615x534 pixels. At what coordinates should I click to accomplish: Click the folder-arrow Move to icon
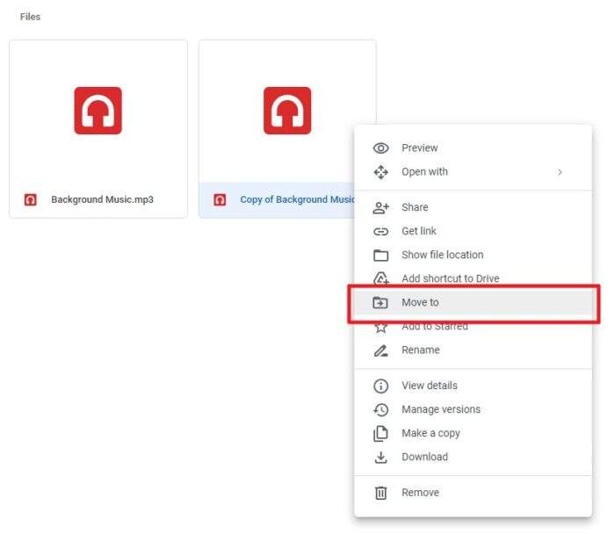point(380,302)
